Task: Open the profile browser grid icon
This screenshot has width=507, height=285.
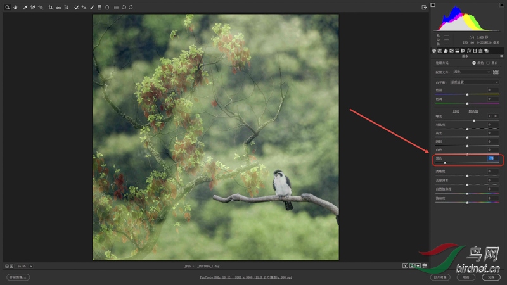Action: click(496, 72)
